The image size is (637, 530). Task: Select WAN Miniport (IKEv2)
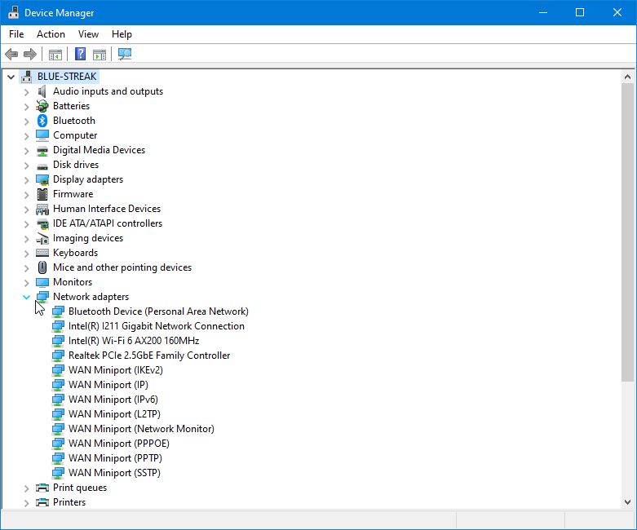(x=115, y=370)
